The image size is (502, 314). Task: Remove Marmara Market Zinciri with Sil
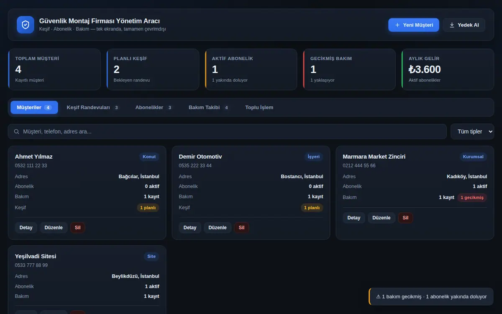pos(406,218)
